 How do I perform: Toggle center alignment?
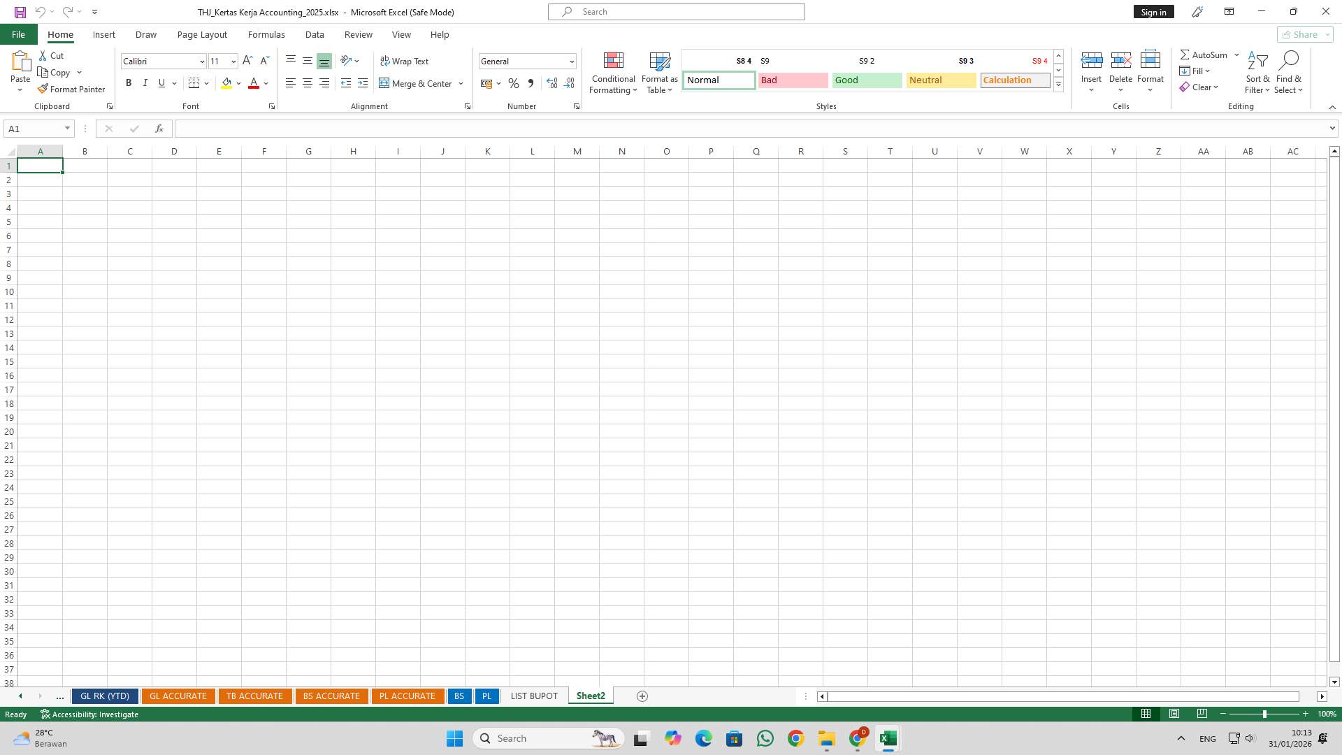308,82
